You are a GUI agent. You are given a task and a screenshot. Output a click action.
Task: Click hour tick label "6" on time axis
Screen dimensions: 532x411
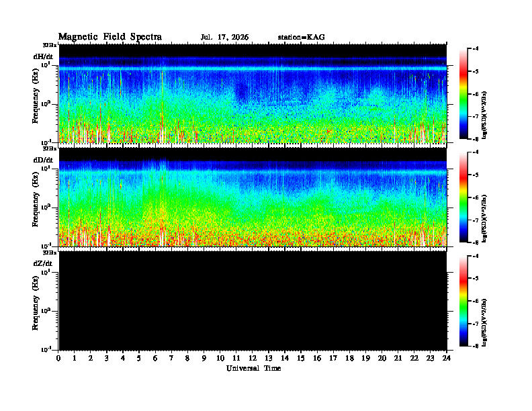tap(155, 359)
